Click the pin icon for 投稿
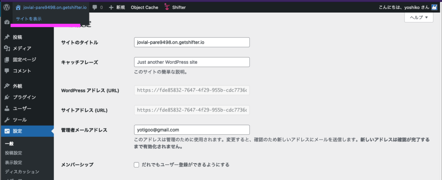The width and height of the screenshot is (442, 180). [x=7, y=37]
